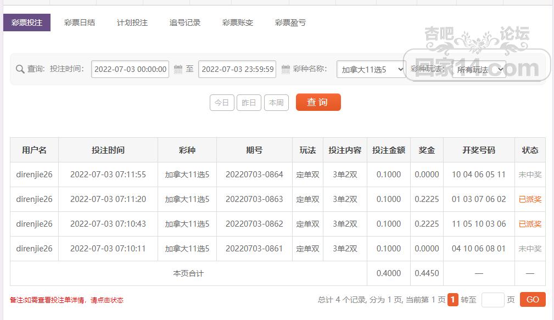Viewport: 554px width, 320px height.
Task: Open the 彩种玩法 play type dropdown
Action: tap(480, 70)
